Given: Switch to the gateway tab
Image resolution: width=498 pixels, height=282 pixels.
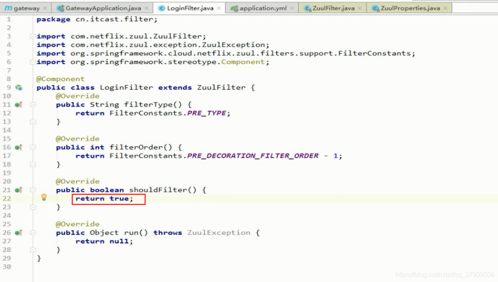Looking at the screenshot, I should [26, 8].
